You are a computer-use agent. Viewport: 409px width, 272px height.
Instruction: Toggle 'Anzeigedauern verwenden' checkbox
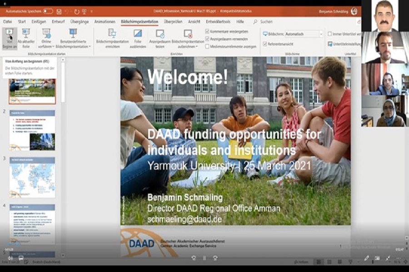click(207, 39)
